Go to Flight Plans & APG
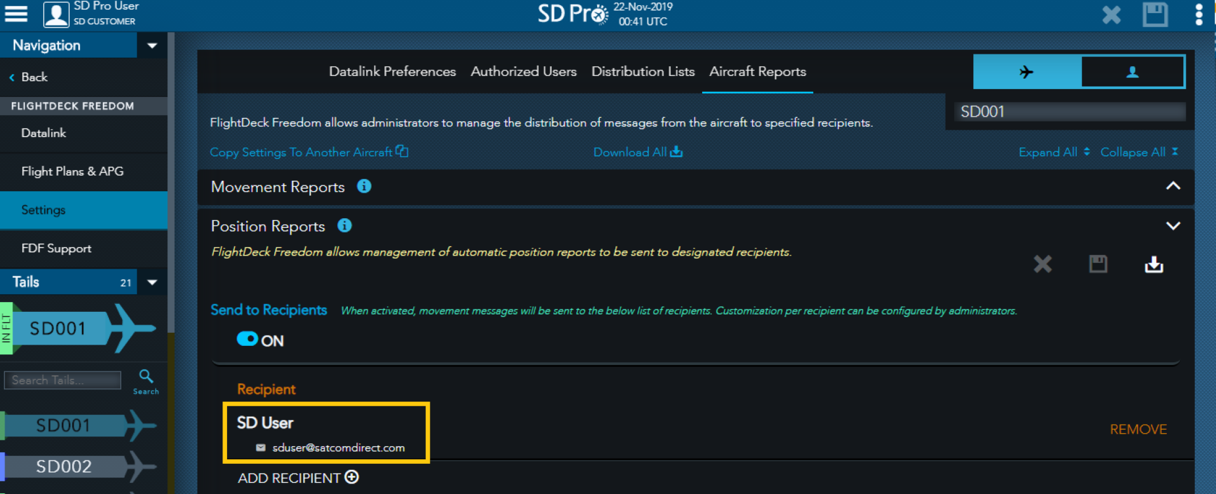Viewport: 1216px width, 494px height. tap(83, 172)
